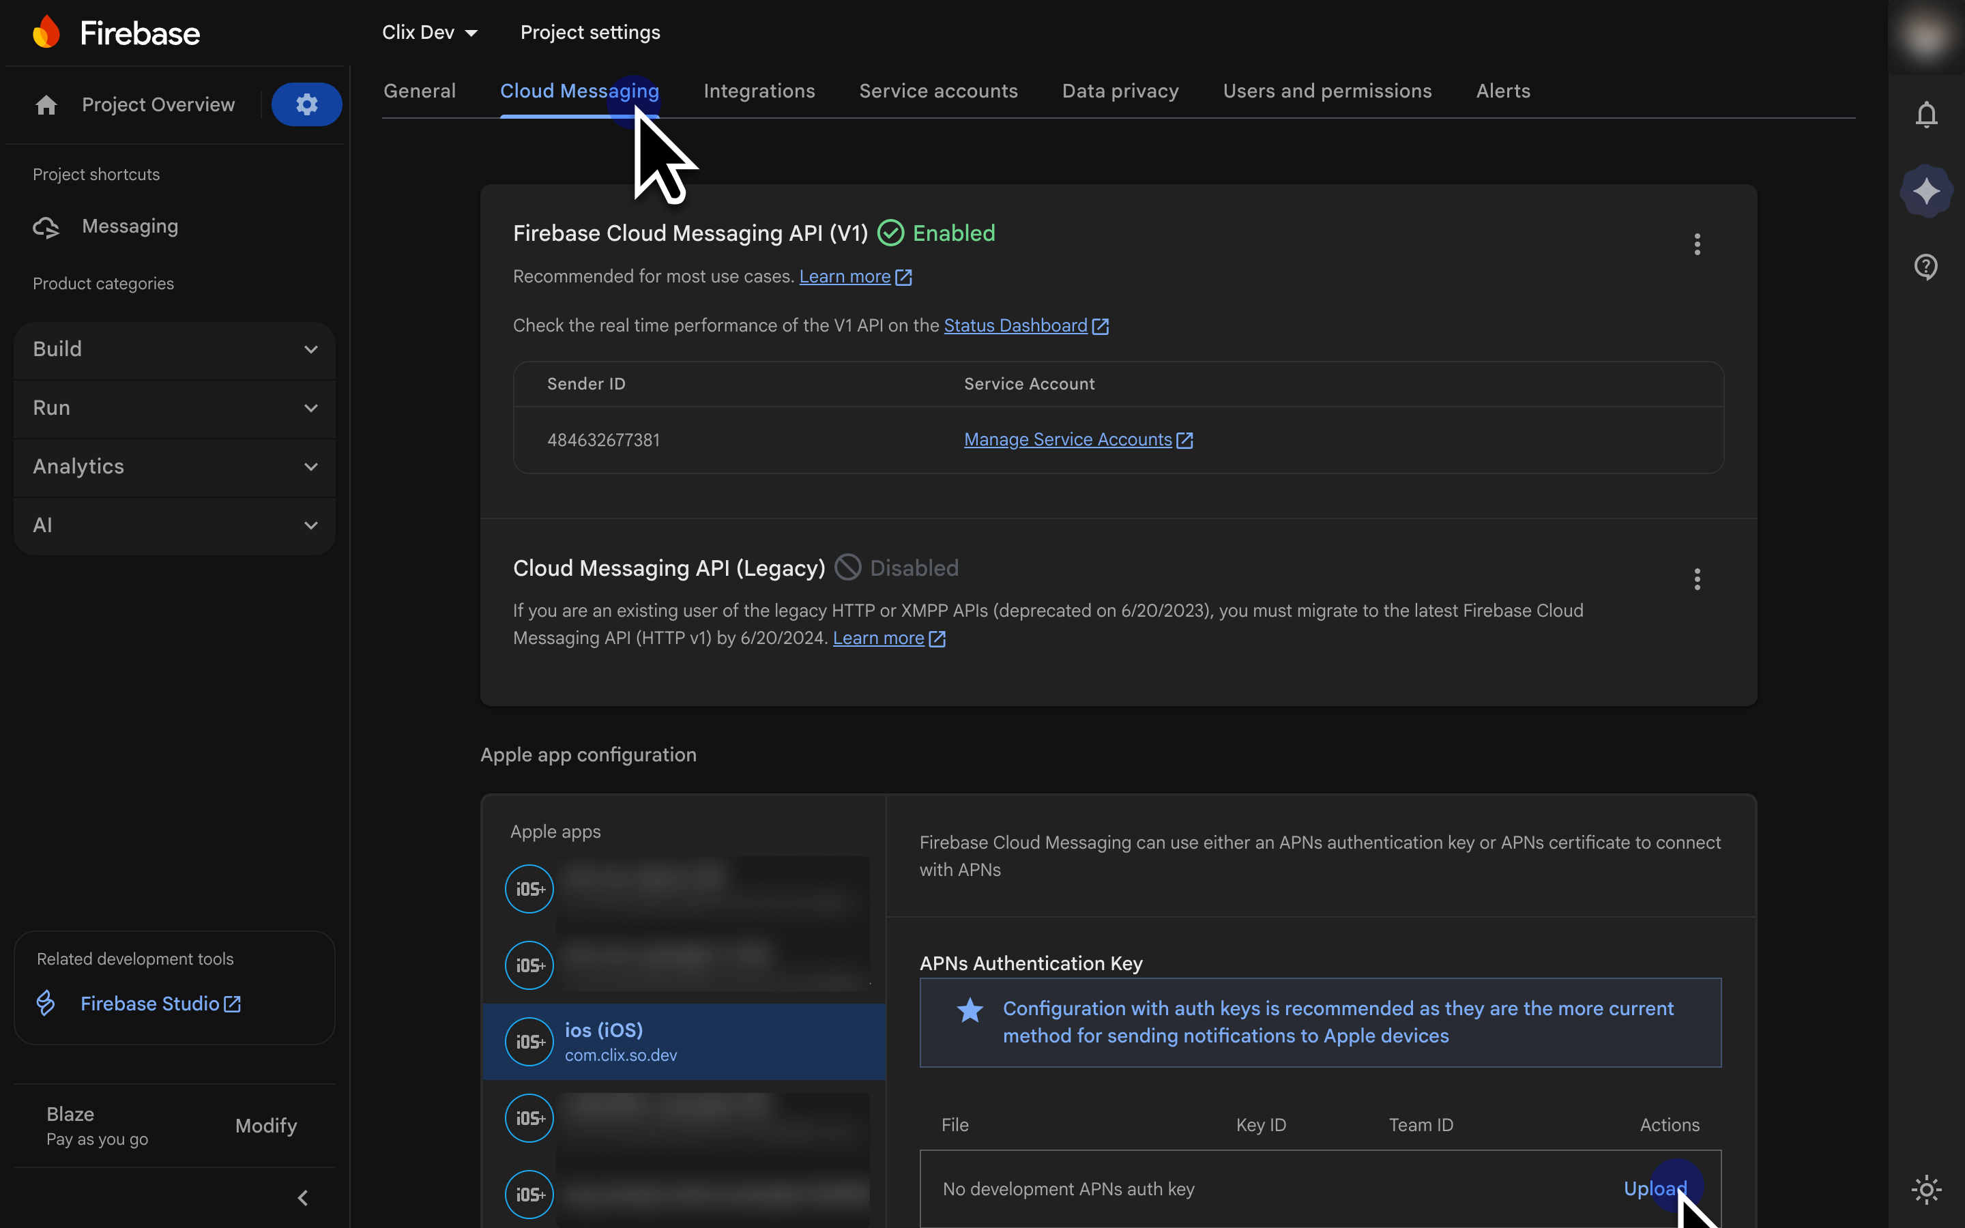The image size is (1965, 1228).
Task: Click the Project settings breadcrumb title
Action: [x=590, y=33]
